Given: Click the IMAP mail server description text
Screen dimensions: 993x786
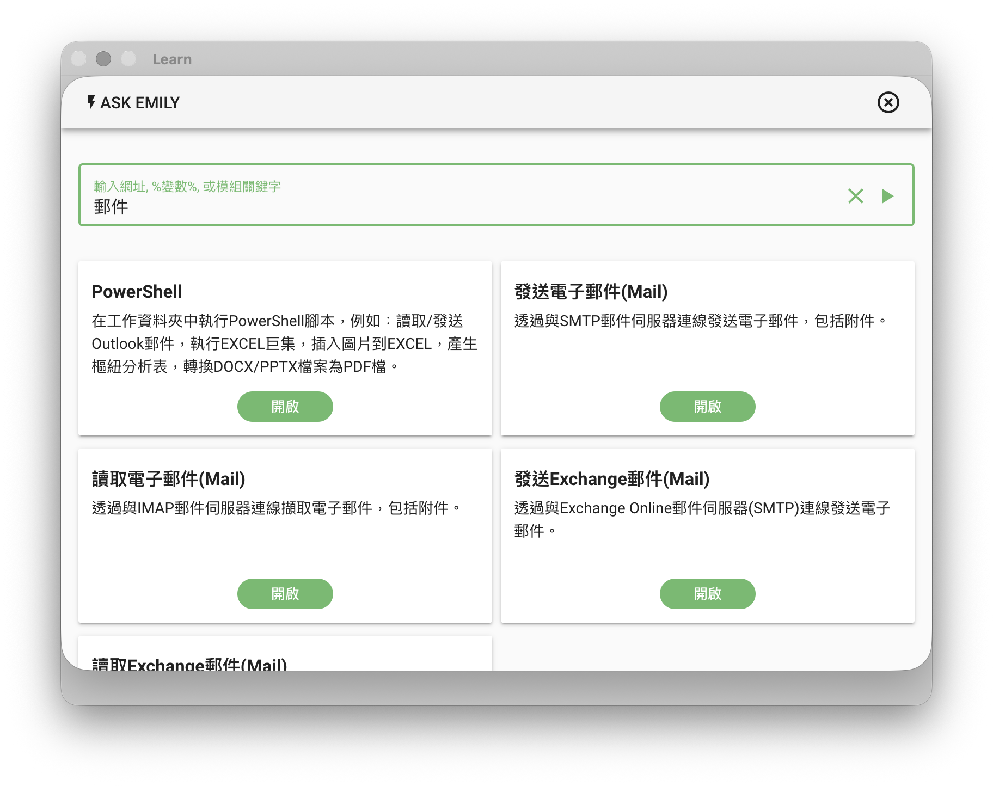Looking at the screenshot, I should click(x=276, y=508).
